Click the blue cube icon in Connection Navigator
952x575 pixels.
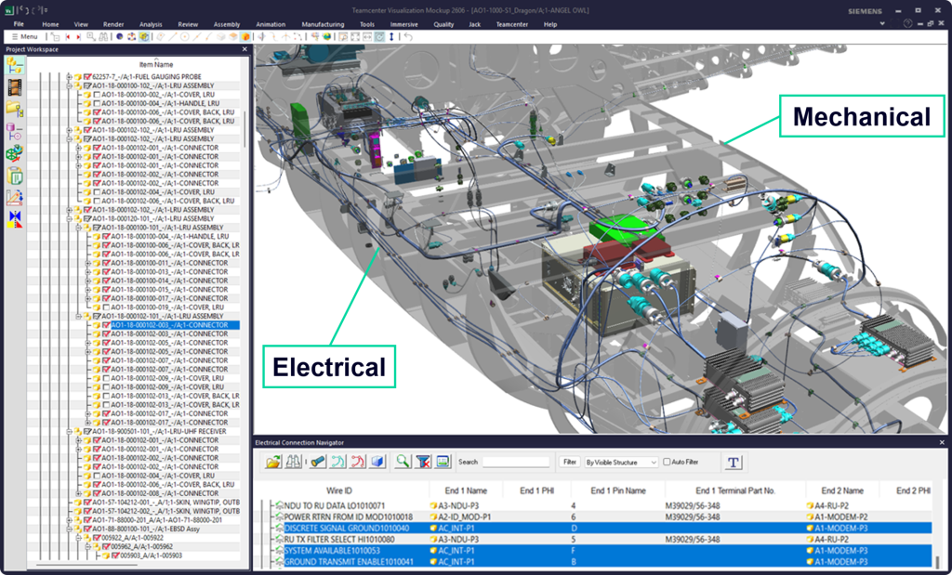pos(378,463)
